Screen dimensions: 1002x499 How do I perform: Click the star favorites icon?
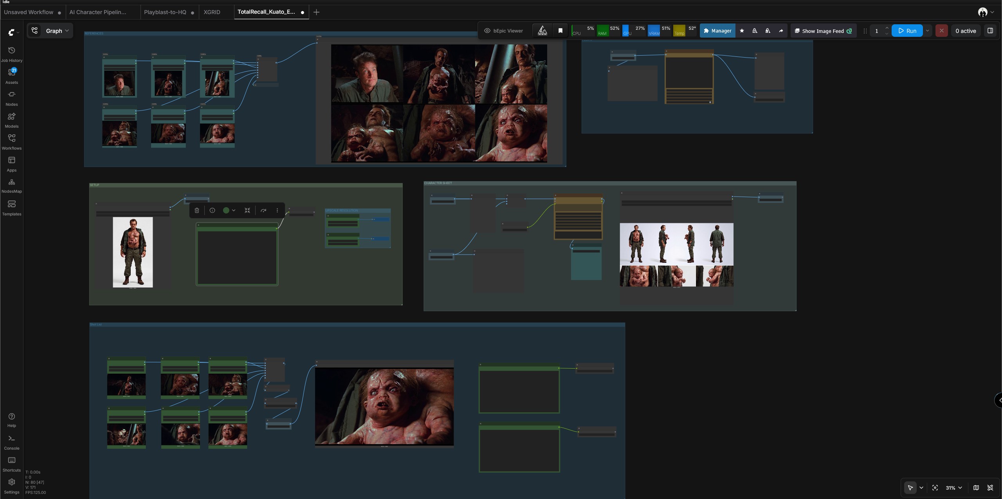[742, 31]
